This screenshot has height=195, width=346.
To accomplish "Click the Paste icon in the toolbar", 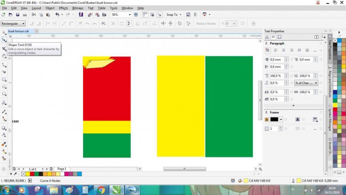I will pos(48,14).
